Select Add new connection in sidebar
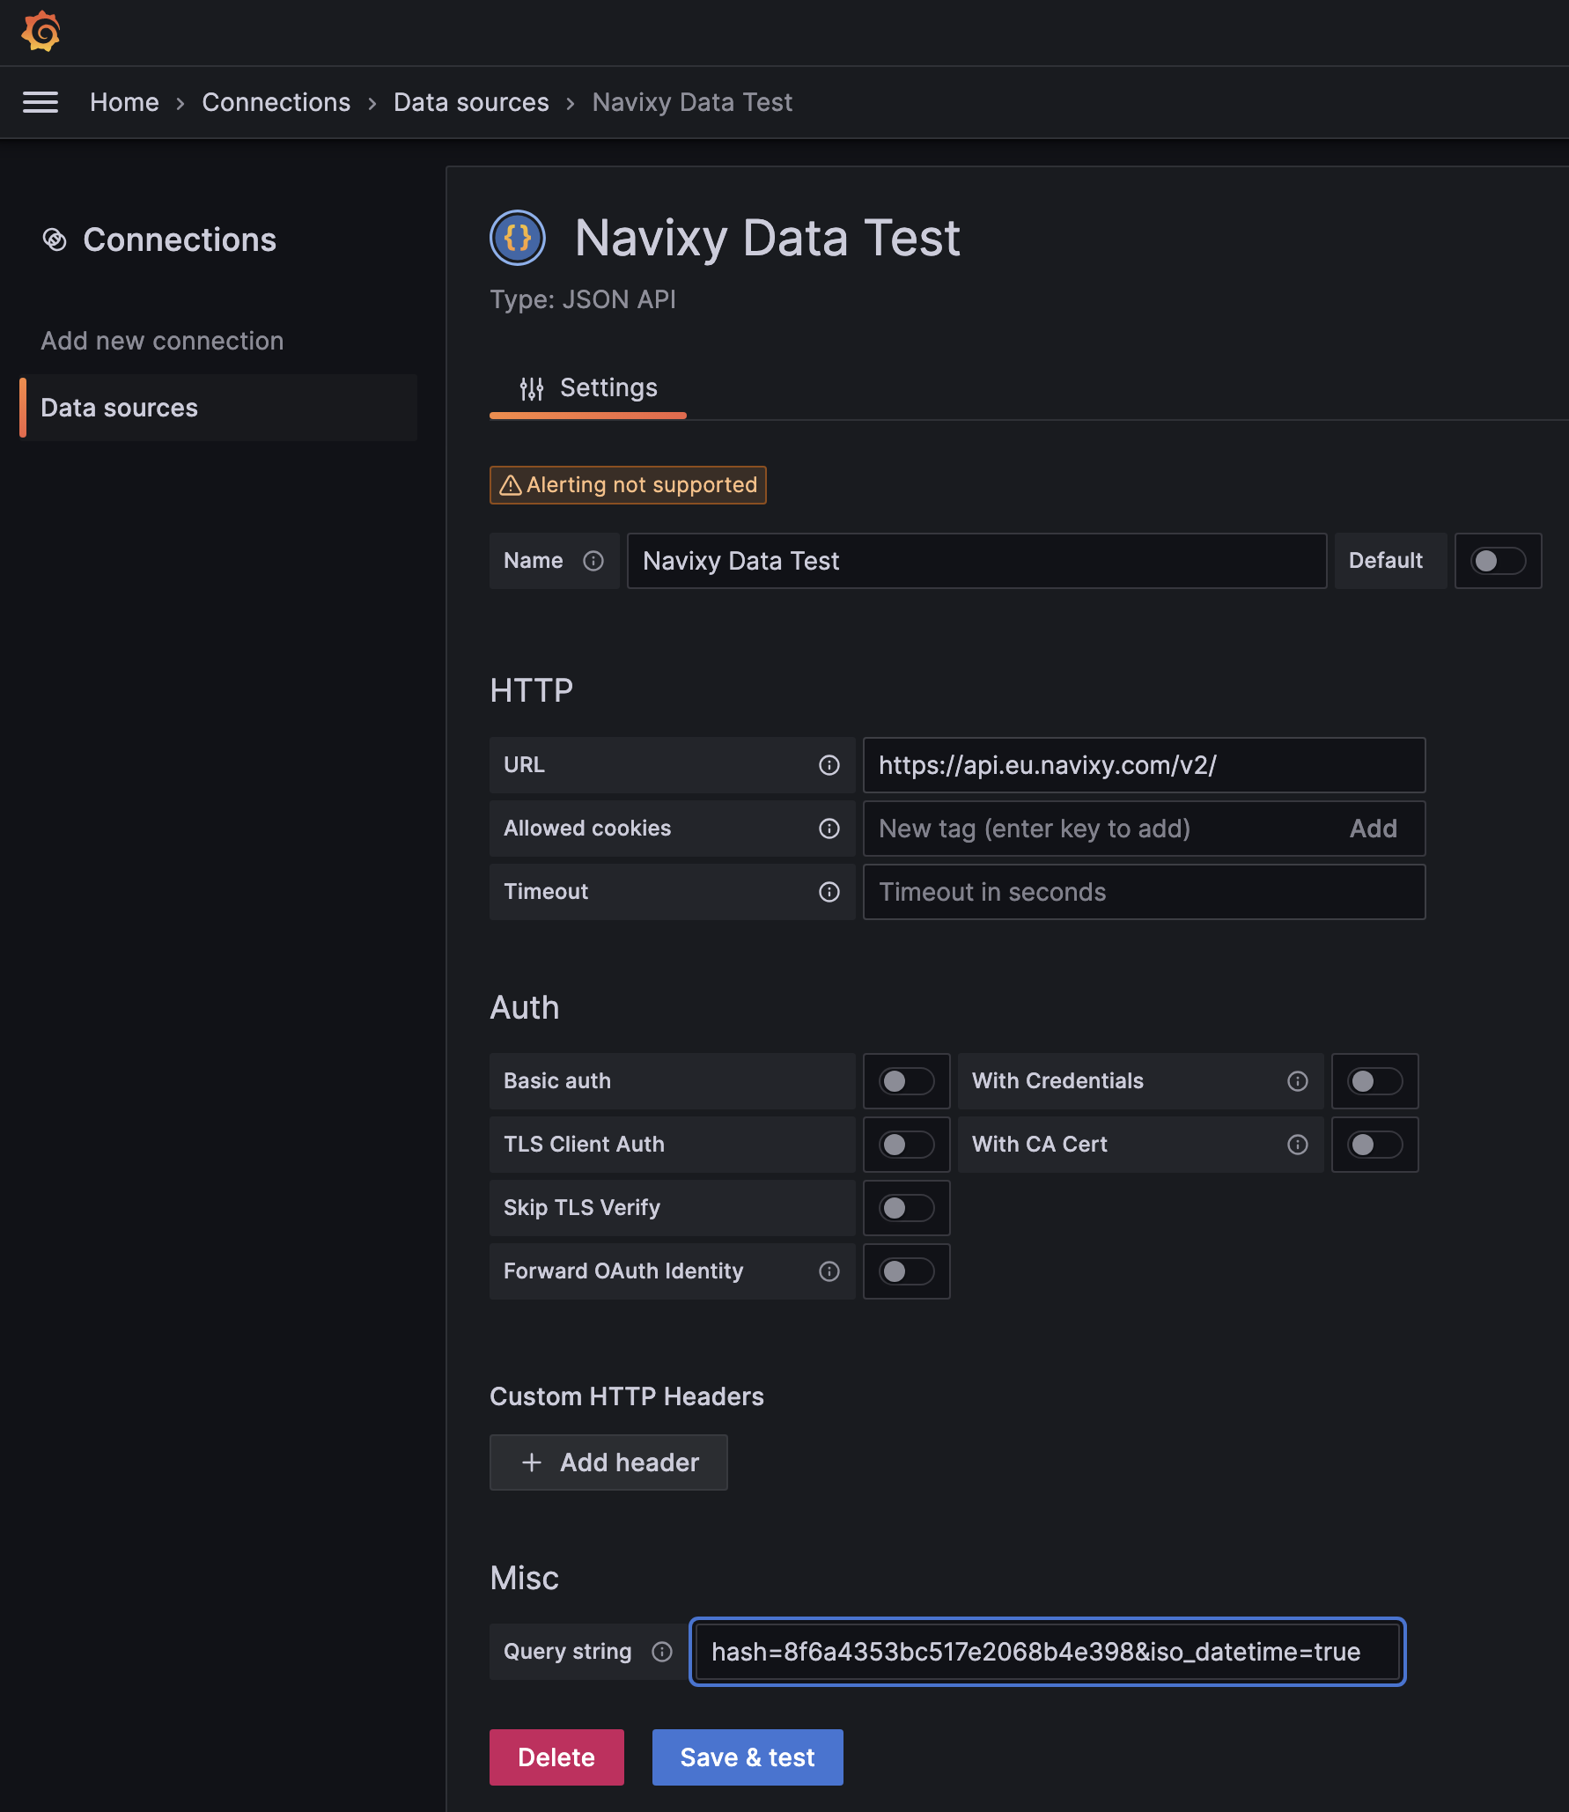This screenshot has height=1812, width=1569. tap(162, 341)
